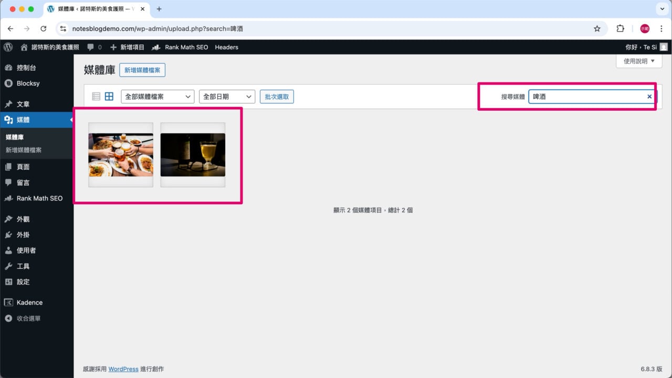
Task: Open the 使用說明 help dropdown
Action: [639, 61]
